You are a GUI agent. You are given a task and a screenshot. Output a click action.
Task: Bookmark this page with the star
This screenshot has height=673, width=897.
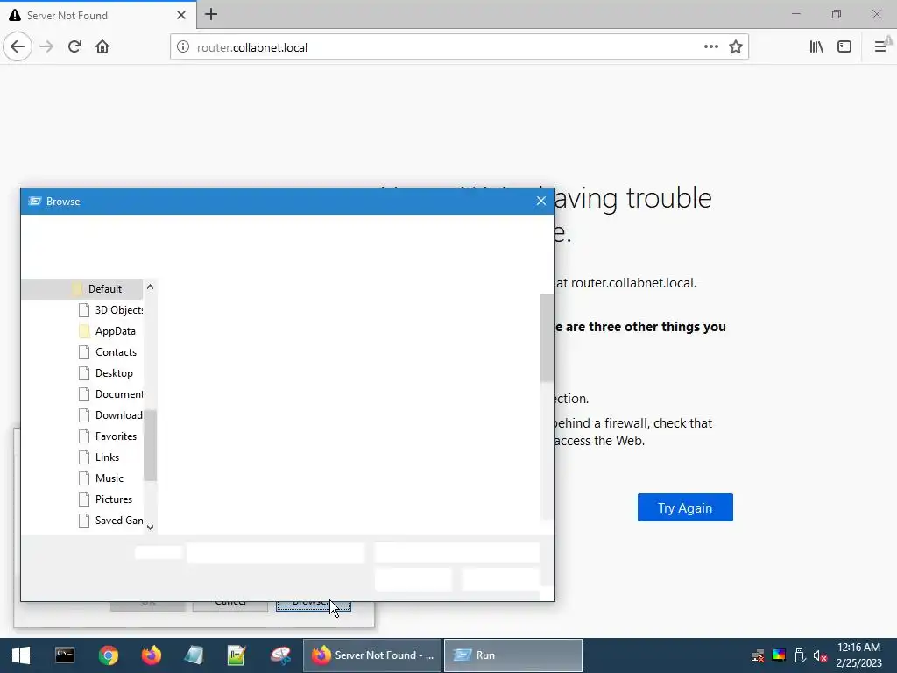point(736,47)
